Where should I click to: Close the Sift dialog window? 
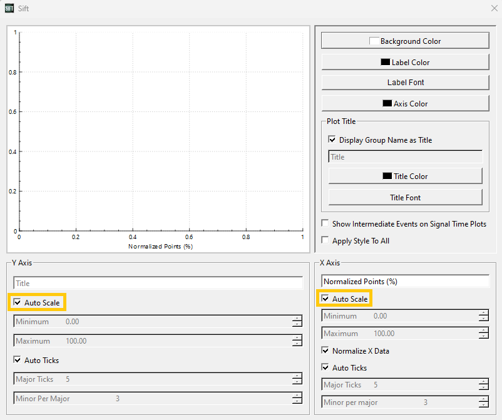click(494, 8)
